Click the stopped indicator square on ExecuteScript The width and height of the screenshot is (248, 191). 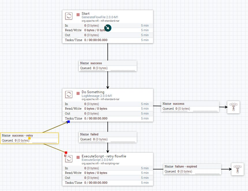pyautogui.click(x=78, y=157)
